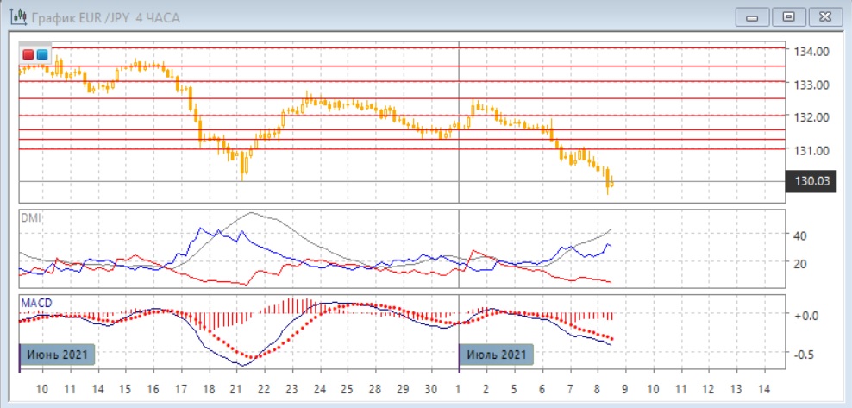Viewport: 852px width, 408px height.
Task: Select the DMI indicator label
Action: click(x=30, y=217)
